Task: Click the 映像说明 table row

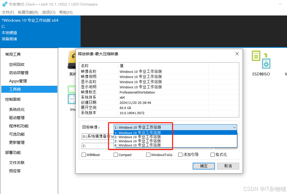Action: point(159,76)
